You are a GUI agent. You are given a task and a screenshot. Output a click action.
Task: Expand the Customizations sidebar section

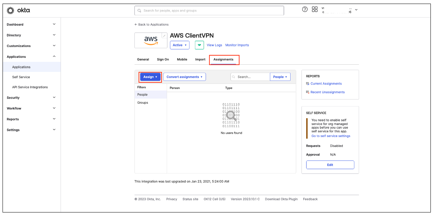(54, 46)
